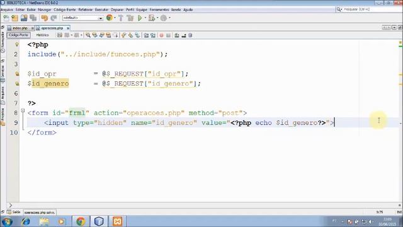Open the Depurar menu
The image size is (403, 227).
point(117,9)
